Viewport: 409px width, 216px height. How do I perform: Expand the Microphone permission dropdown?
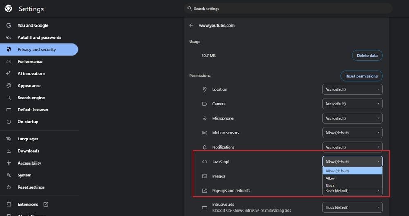pyautogui.click(x=352, y=118)
